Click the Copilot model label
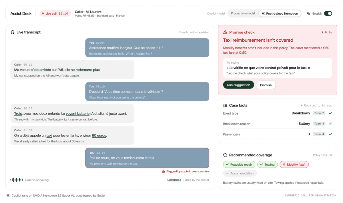The height and width of the screenshot is (203, 343). click(x=216, y=13)
